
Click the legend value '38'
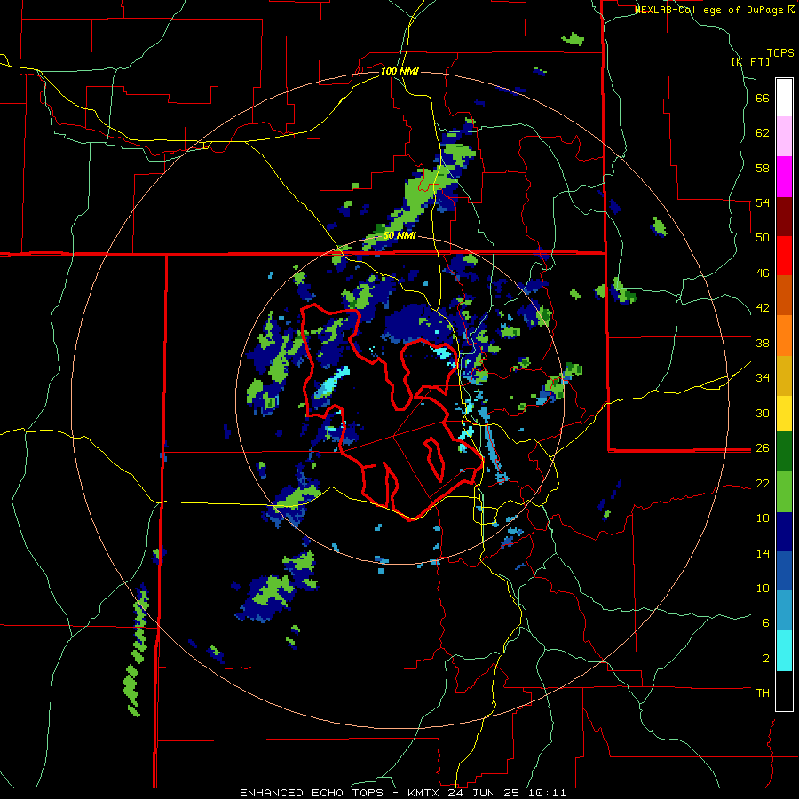click(763, 343)
